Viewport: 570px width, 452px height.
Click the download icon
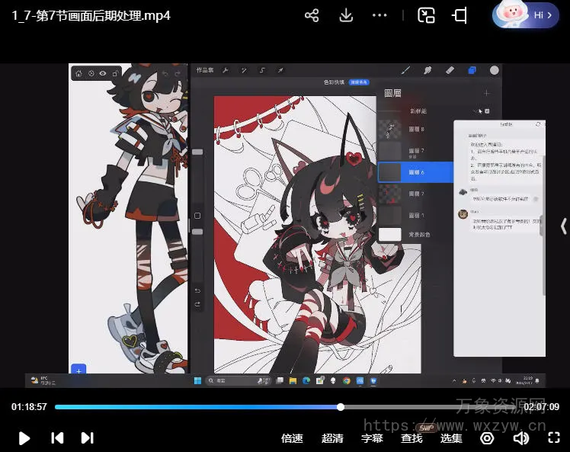point(346,15)
